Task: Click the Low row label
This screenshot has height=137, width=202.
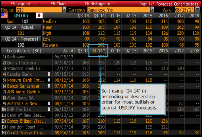Action: pyautogui.click(x=47, y=39)
